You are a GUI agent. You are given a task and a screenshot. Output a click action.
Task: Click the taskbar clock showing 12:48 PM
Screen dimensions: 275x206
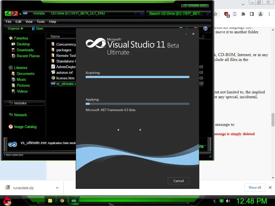coord(252,201)
